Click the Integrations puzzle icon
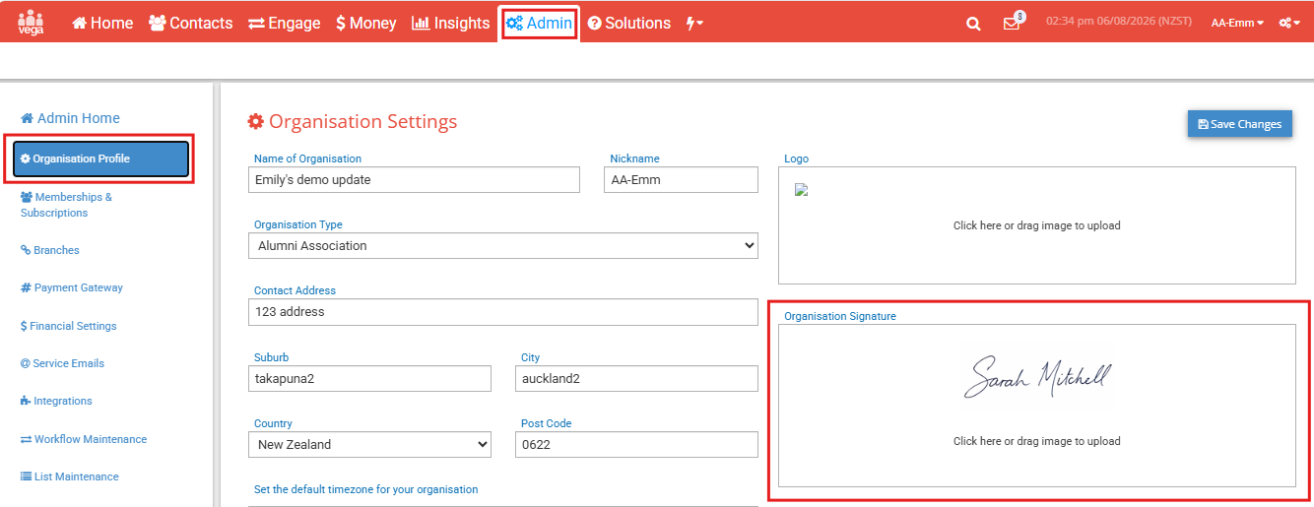The width and height of the screenshot is (1314, 507). 26,401
